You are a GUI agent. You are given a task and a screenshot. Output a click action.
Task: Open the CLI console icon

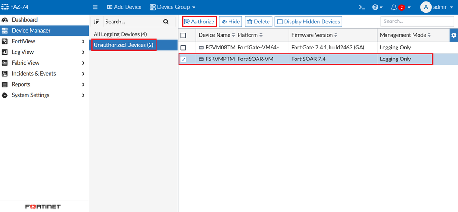tap(362, 7)
